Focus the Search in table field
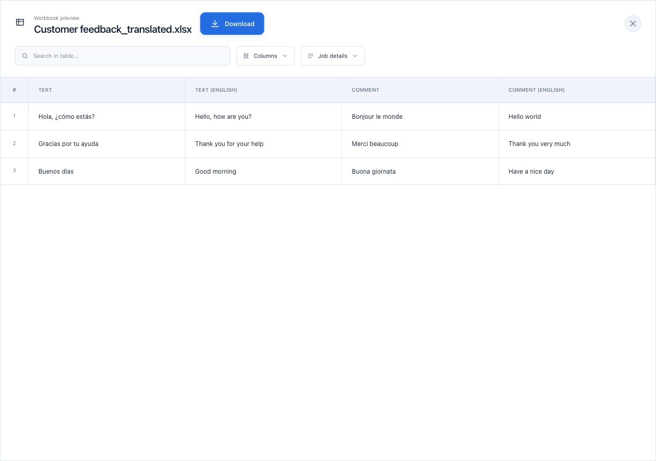 [122, 56]
